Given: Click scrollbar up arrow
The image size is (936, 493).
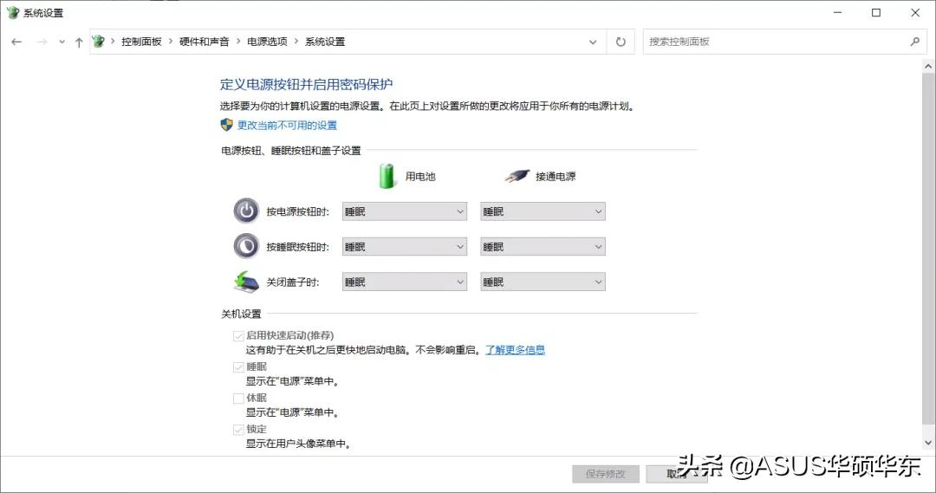Looking at the screenshot, I should 928,65.
